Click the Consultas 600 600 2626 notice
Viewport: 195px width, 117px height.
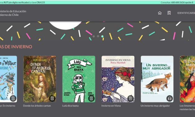[x=177, y=2]
